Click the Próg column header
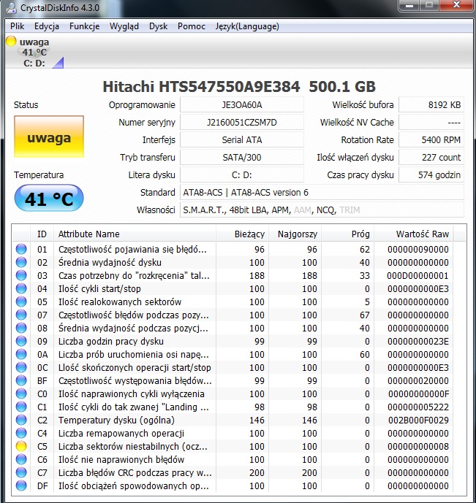Image resolution: width=476 pixels, height=503 pixels. click(x=348, y=234)
